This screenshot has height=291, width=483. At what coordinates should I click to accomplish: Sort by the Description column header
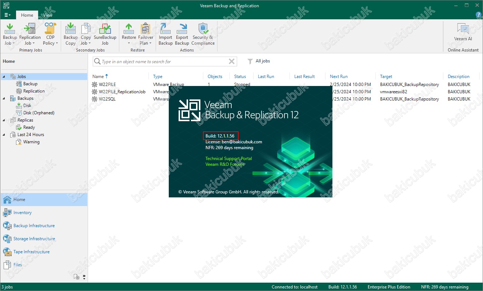[459, 77]
